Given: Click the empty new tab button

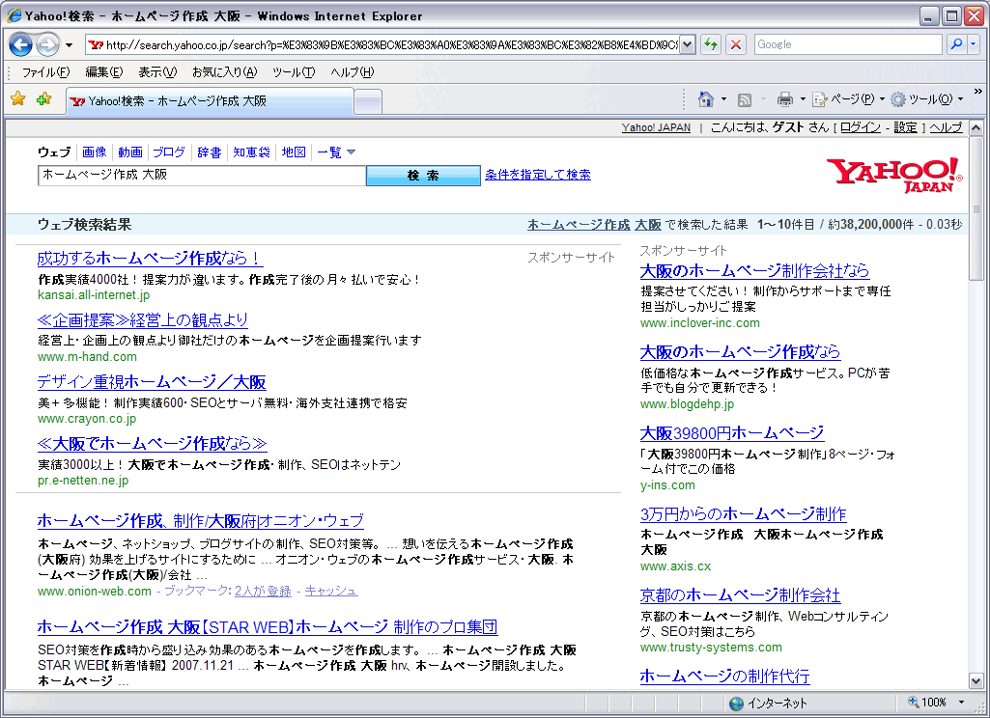Looking at the screenshot, I should click(368, 101).
